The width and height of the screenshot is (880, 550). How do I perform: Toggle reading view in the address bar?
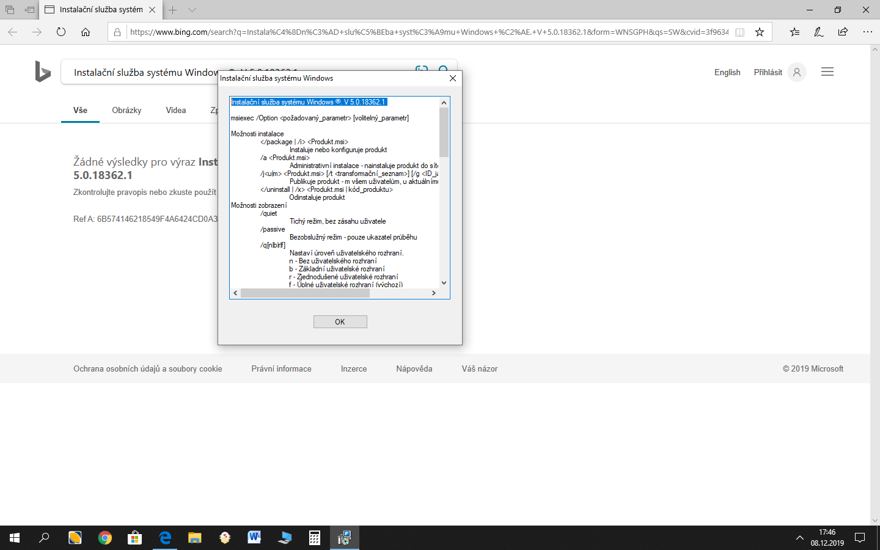(739, 32)
